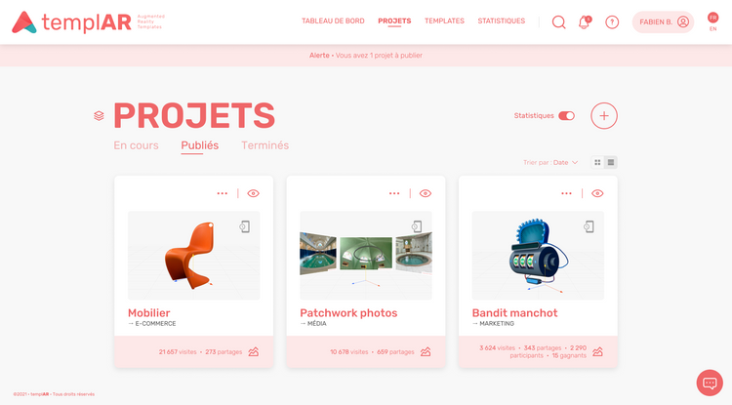Open the notifications bell

click(585, 21)
